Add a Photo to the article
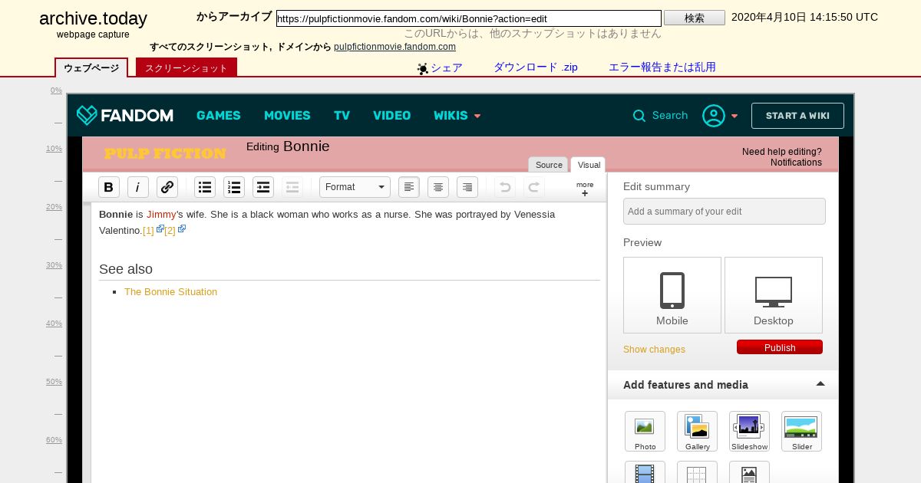921x483 pixels. (645, 432)
